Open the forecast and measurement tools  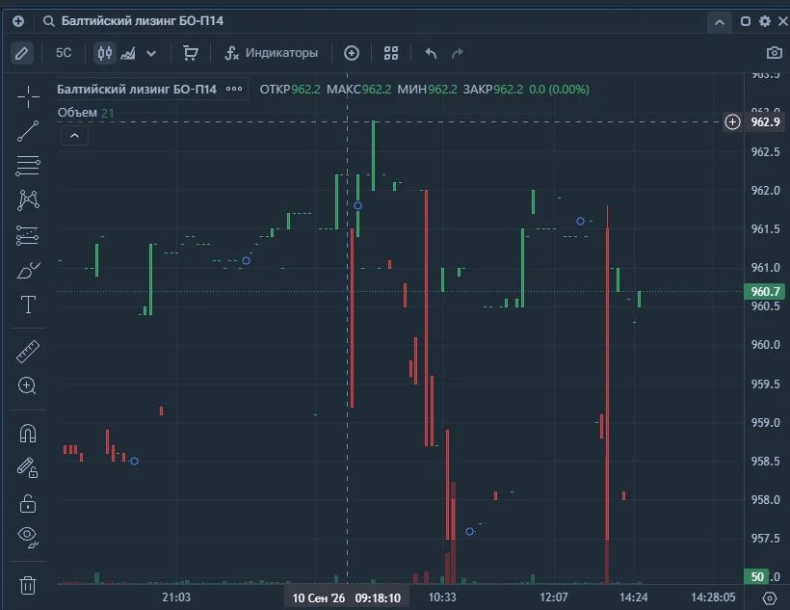[28, 235]
